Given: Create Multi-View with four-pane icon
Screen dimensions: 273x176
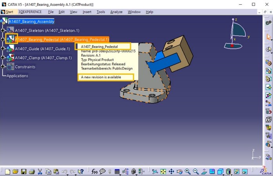Looking at the screenshot, I should [x=212, y=172].
